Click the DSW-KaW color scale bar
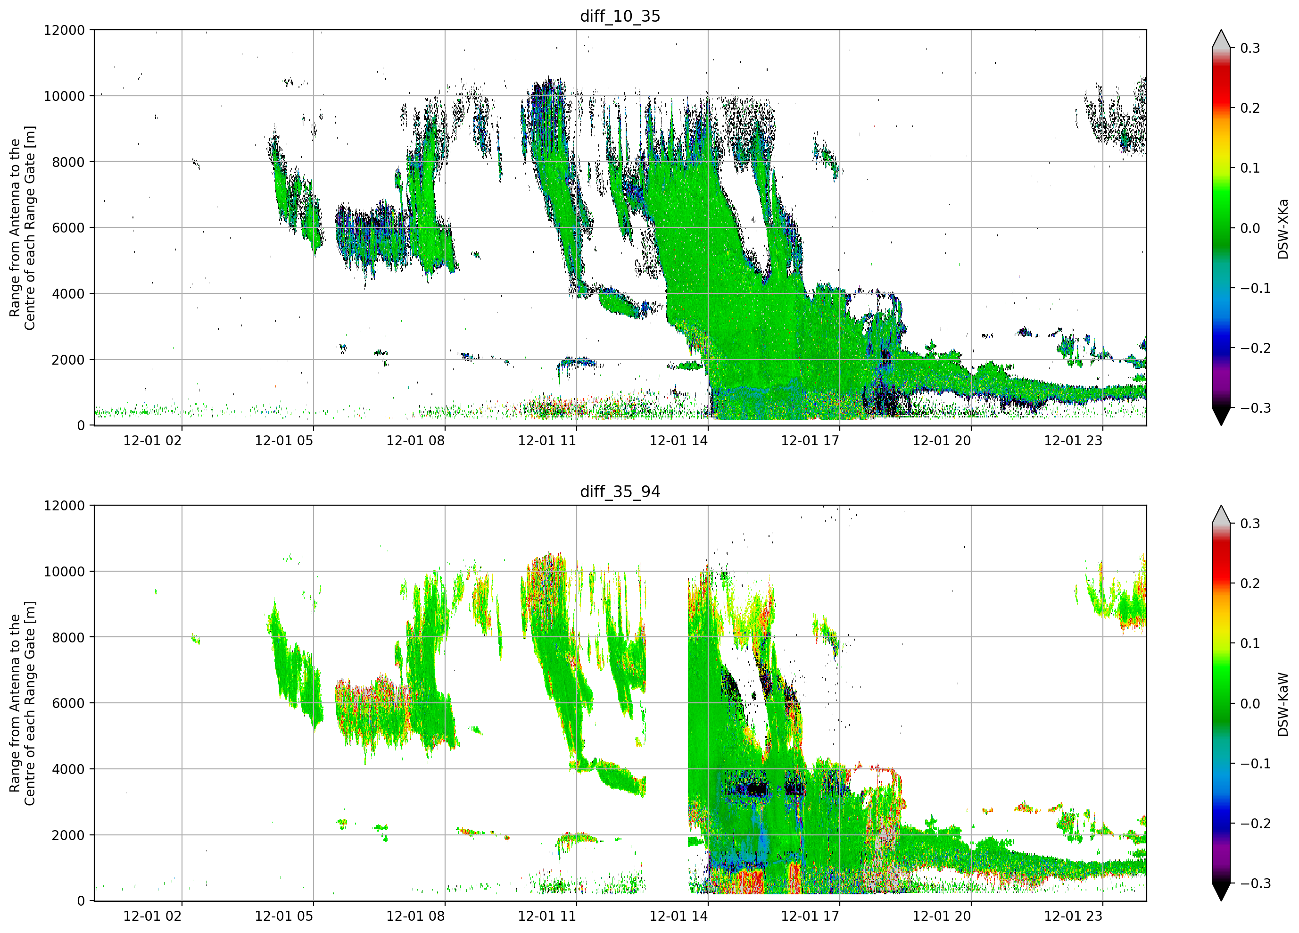This screenshot has height=933, width=1299. pyautogui.click(x=1221, y=703)
